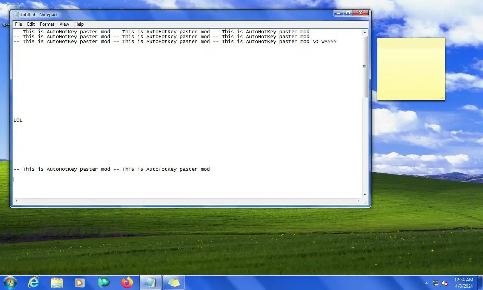Image resolution: width=483 pixels, height=290 pixels.
Task: Show hidden system tray icons
Action: click(427, 283)
